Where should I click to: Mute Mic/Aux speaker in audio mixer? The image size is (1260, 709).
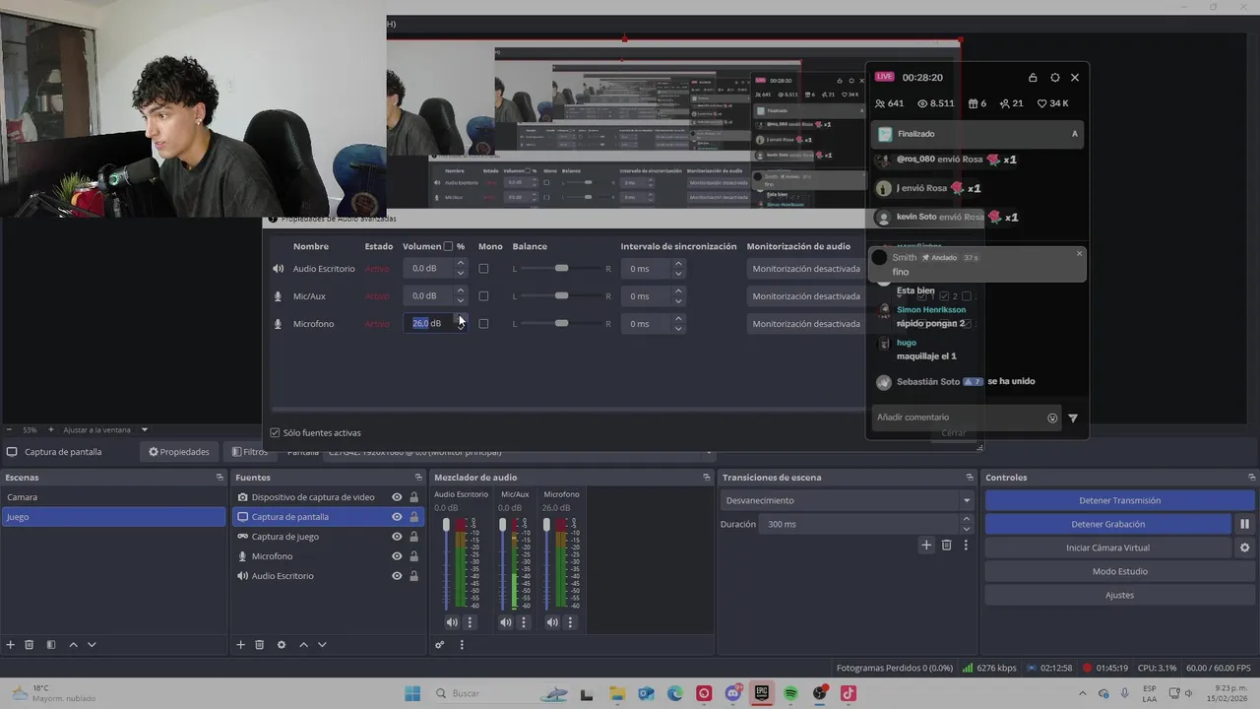(x=506, y=622)
